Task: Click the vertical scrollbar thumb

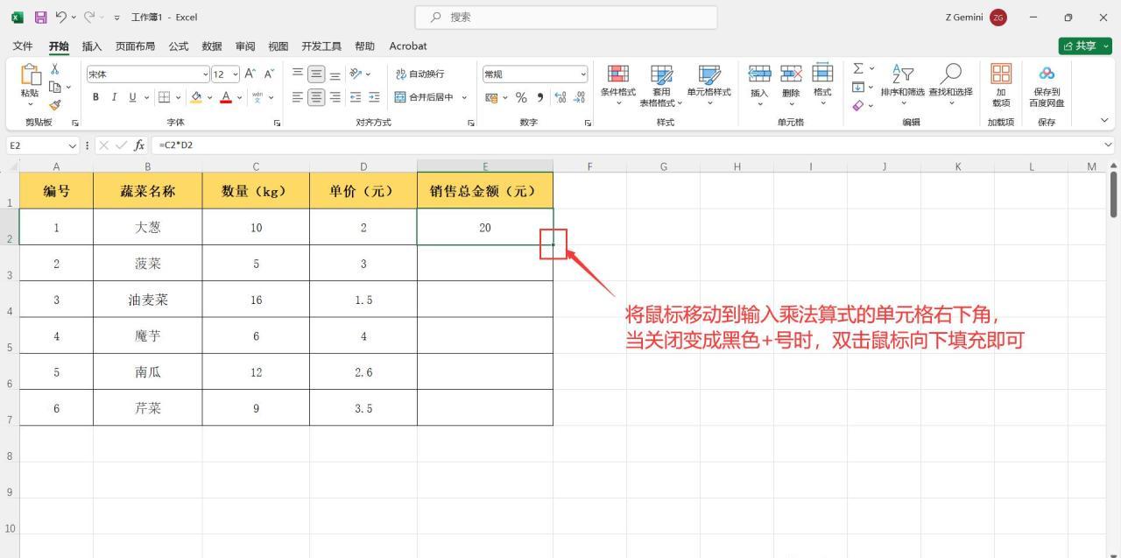Action: pos(1113,194)
